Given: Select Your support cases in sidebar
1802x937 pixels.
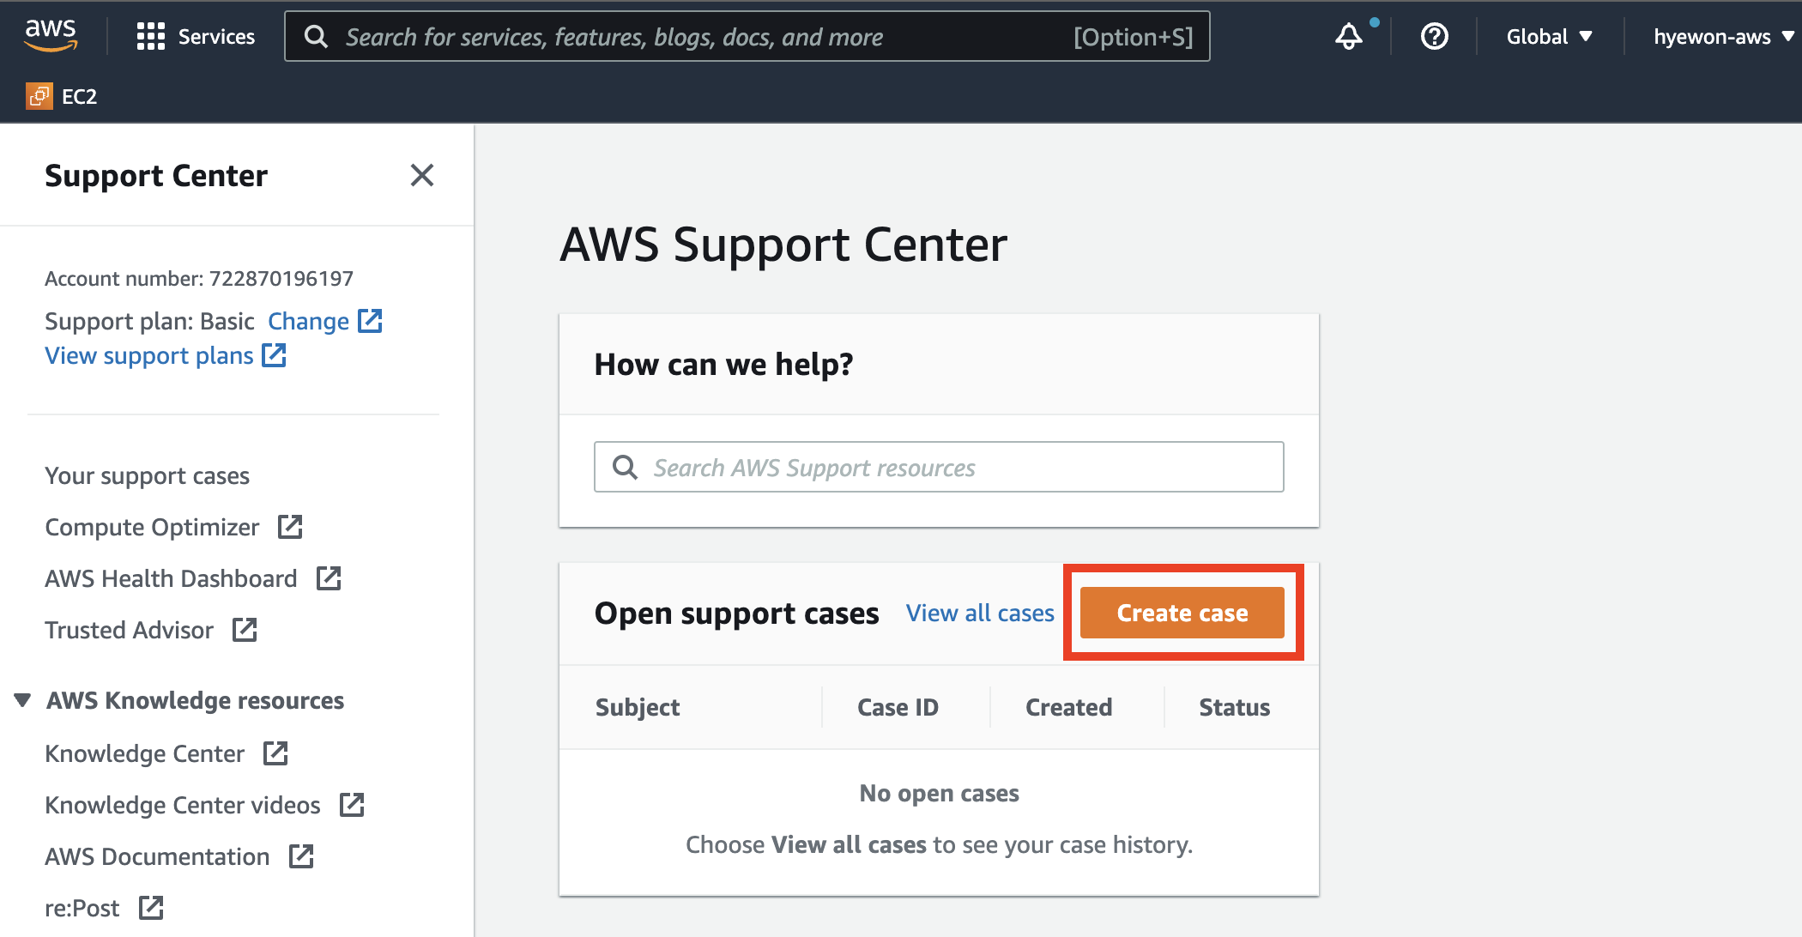Looking at the screenshot, I should coord(147,475).
